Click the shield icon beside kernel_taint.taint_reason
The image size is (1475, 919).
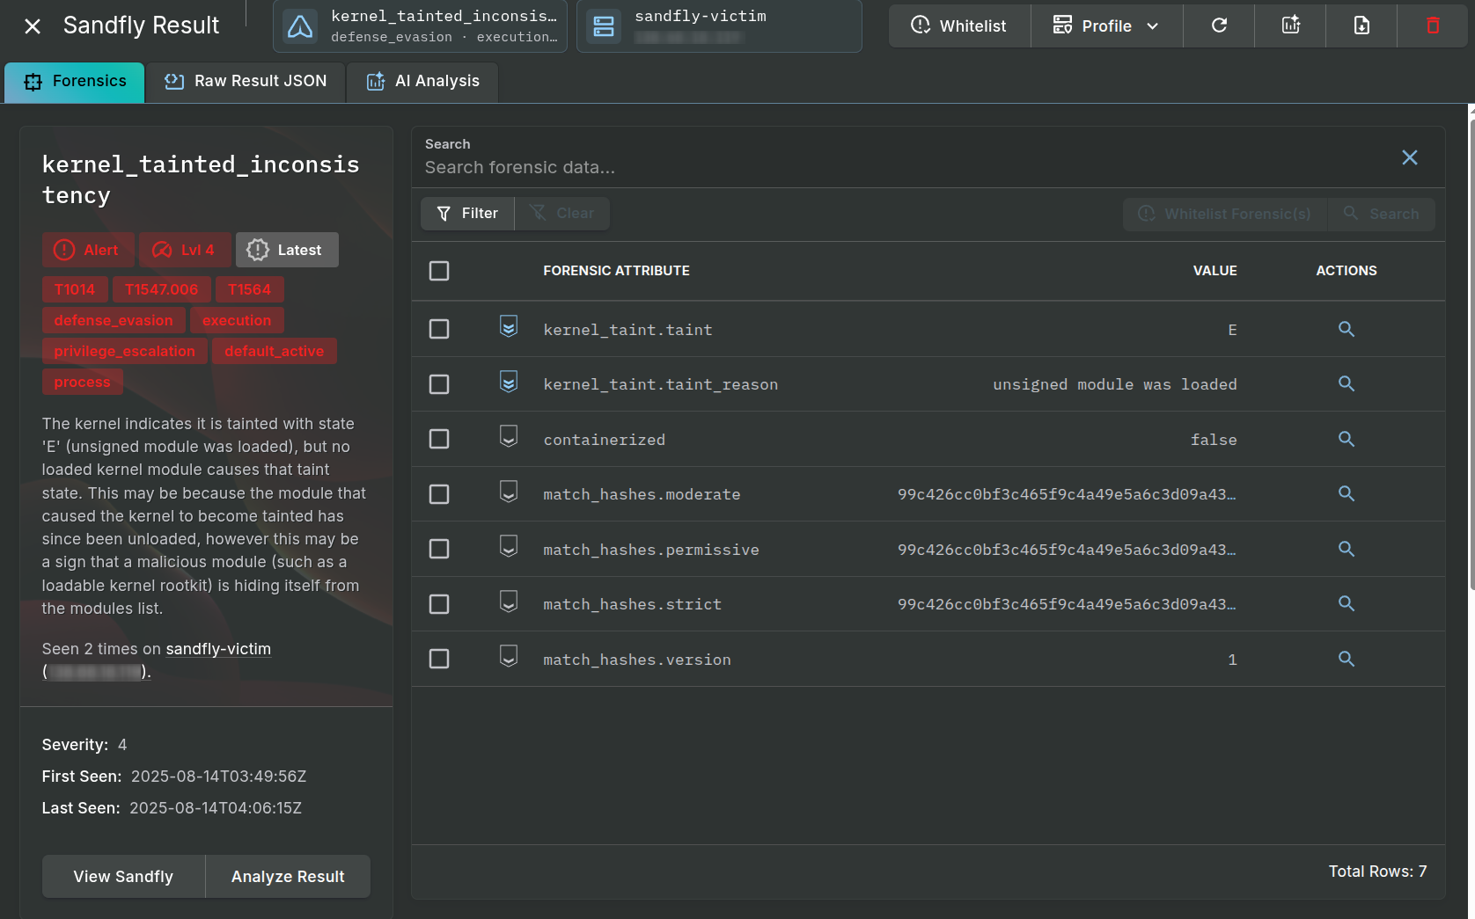509,382
